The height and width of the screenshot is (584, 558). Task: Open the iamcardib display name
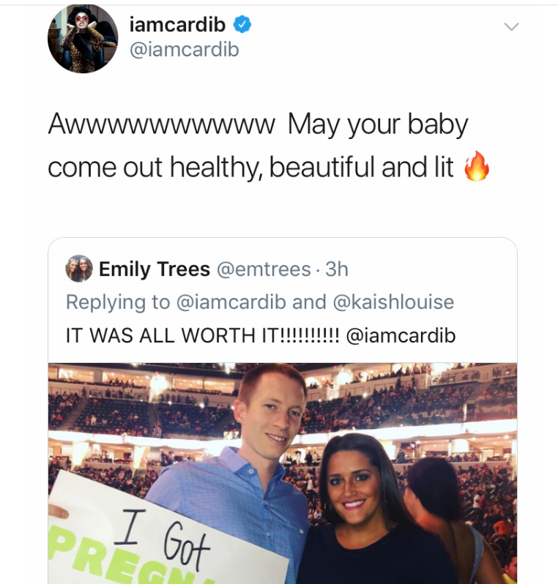click(177, 25)
